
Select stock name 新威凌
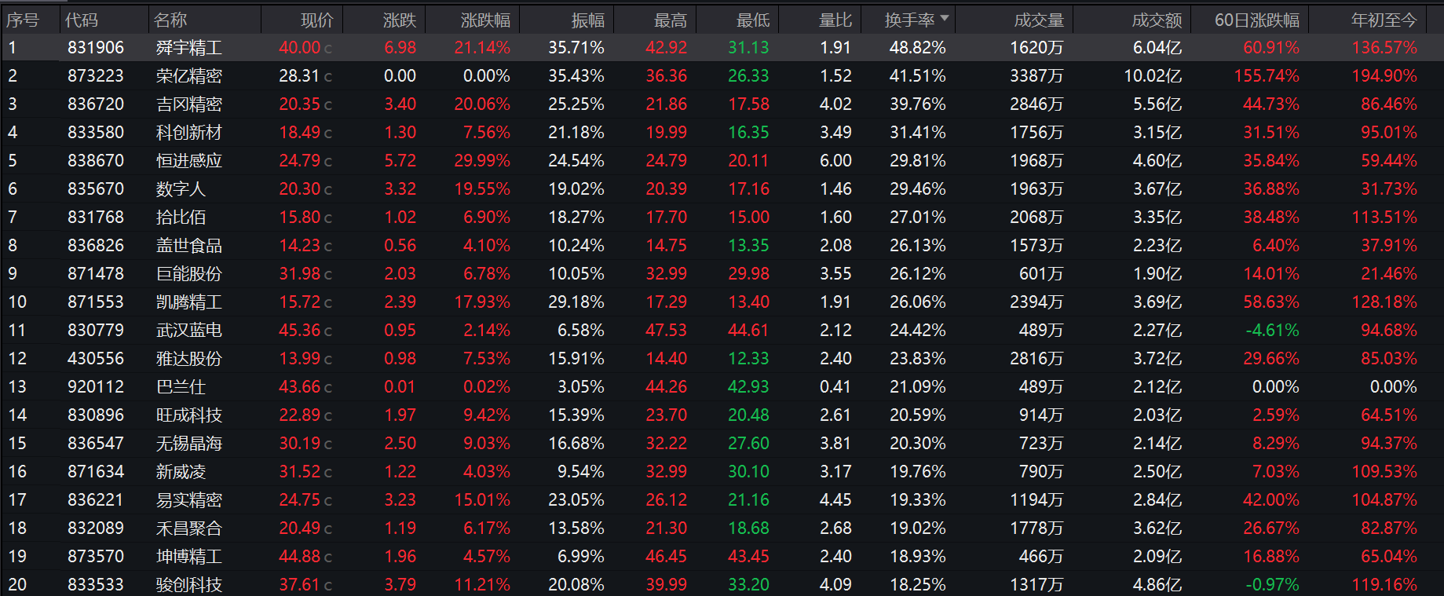[181, 472]
